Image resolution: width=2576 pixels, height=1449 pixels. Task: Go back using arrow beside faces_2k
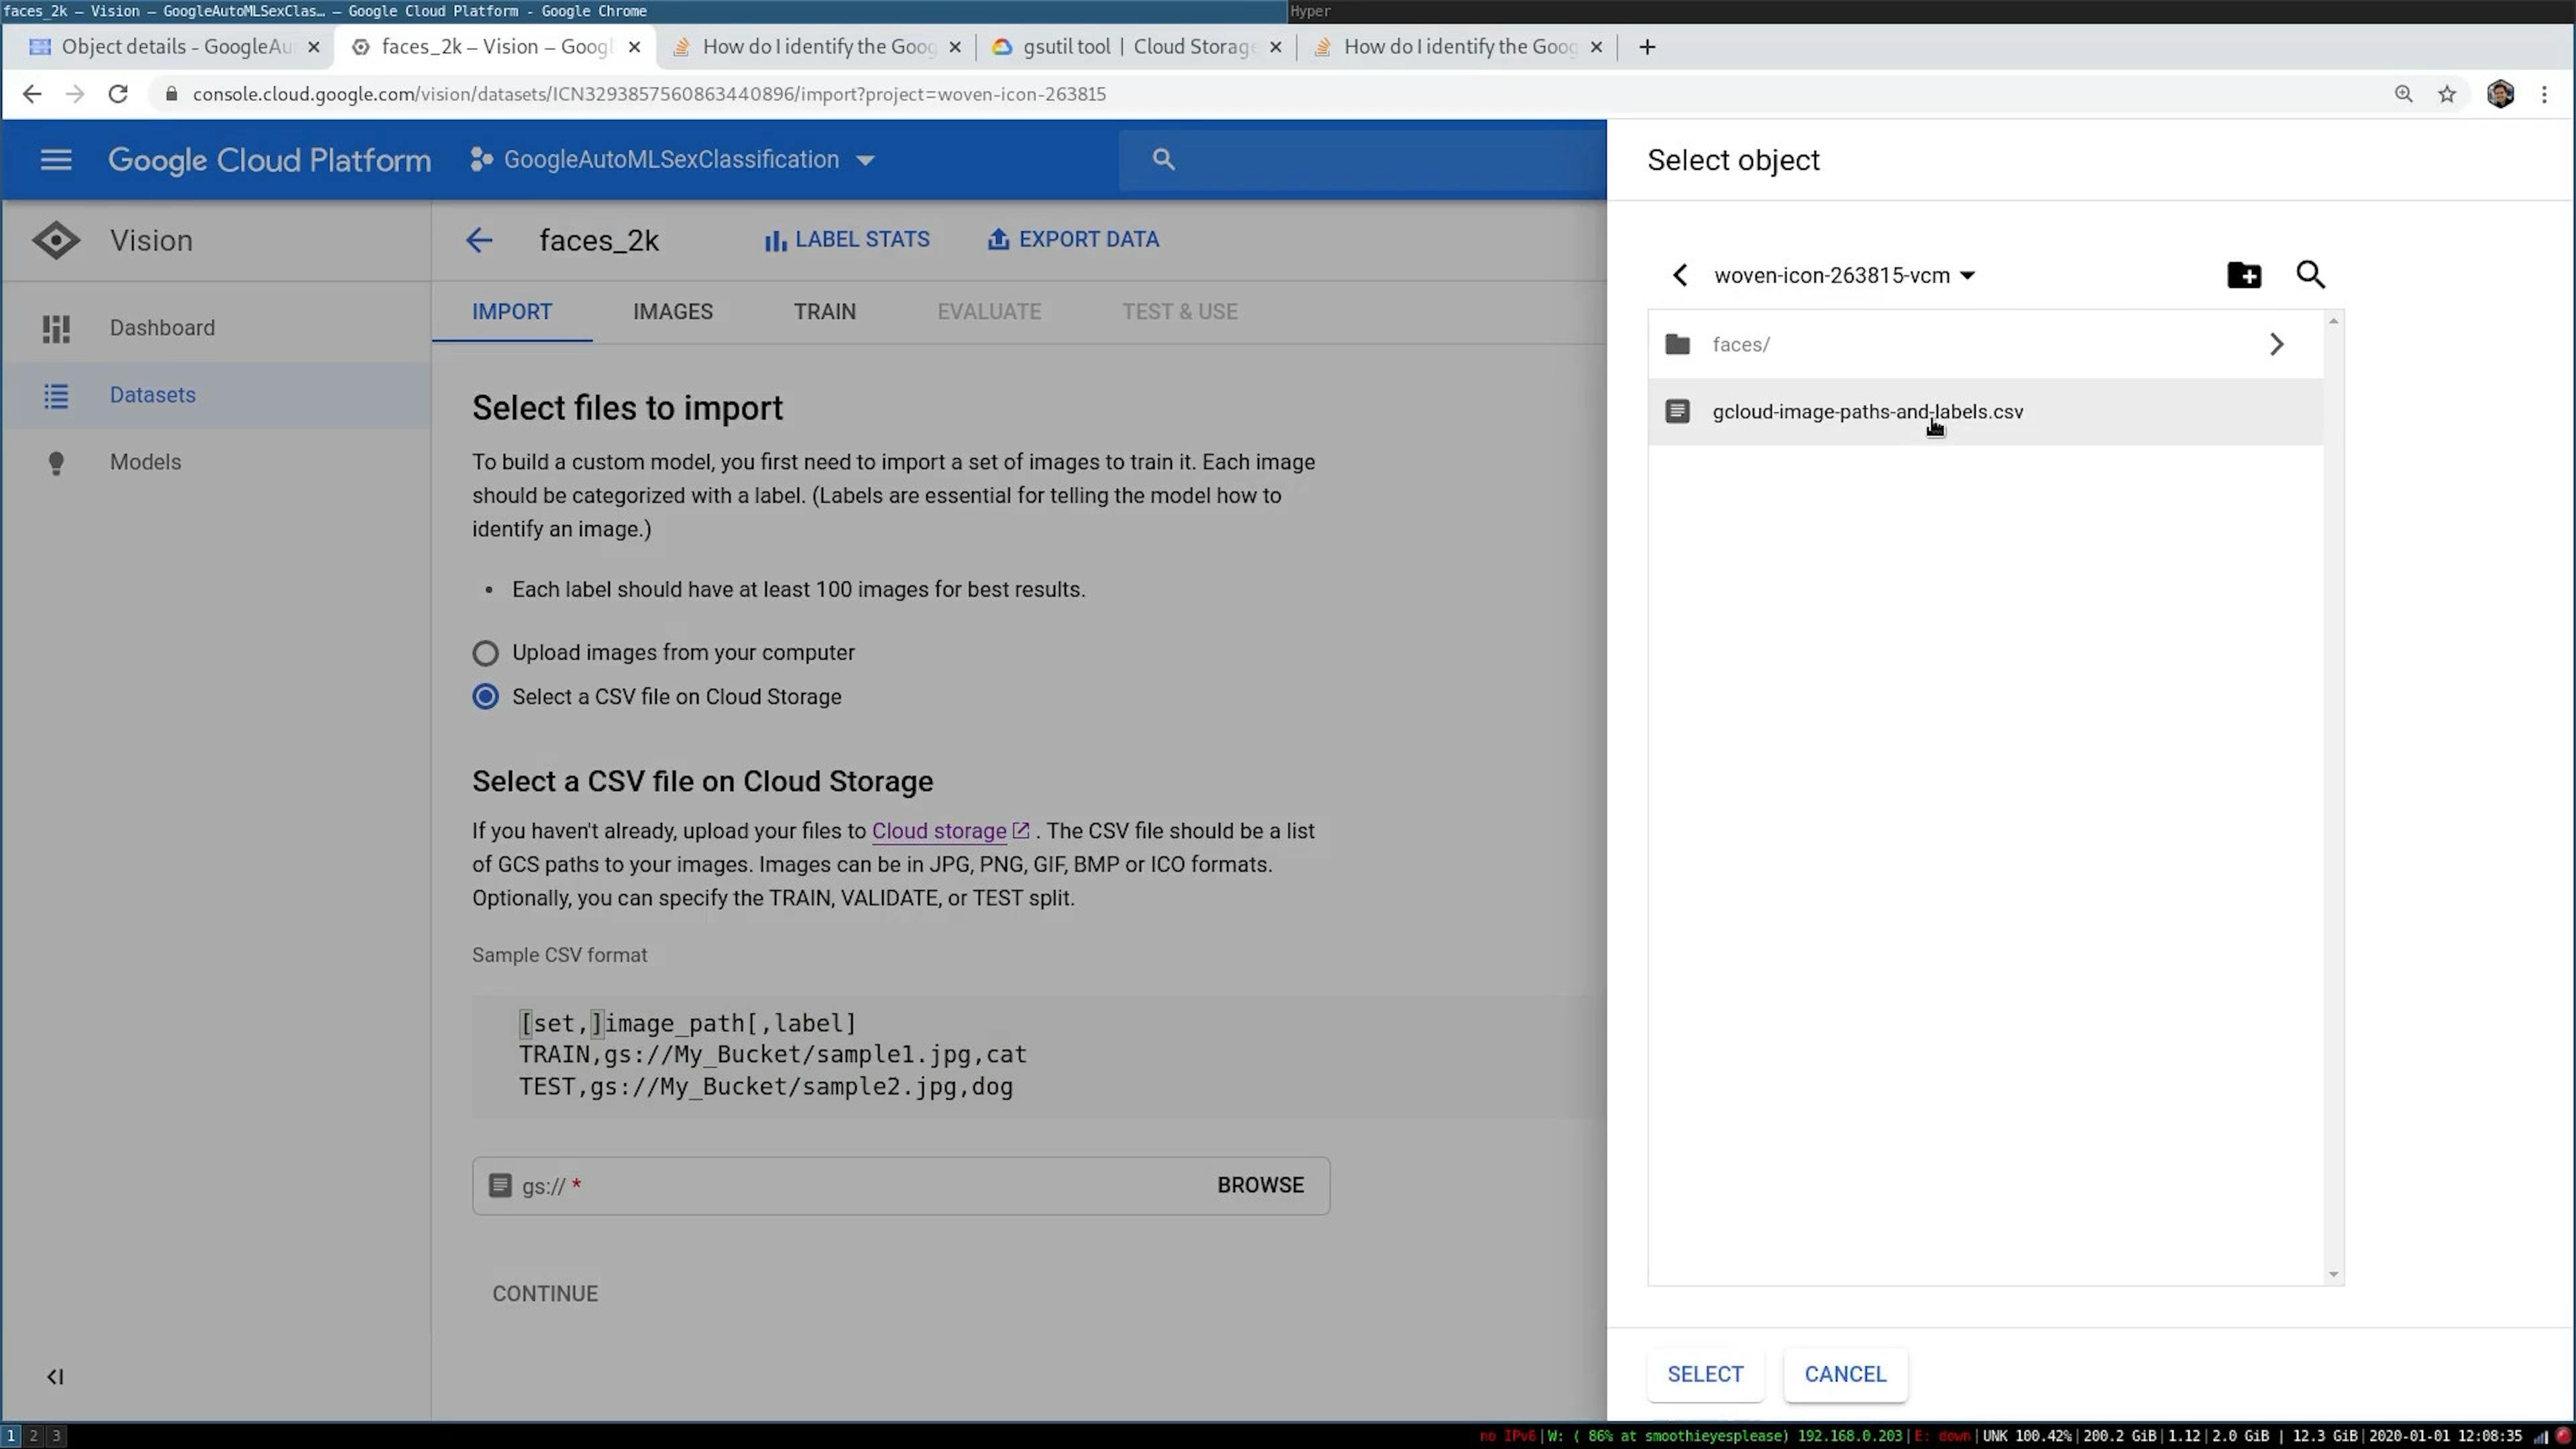pos(479,240)
